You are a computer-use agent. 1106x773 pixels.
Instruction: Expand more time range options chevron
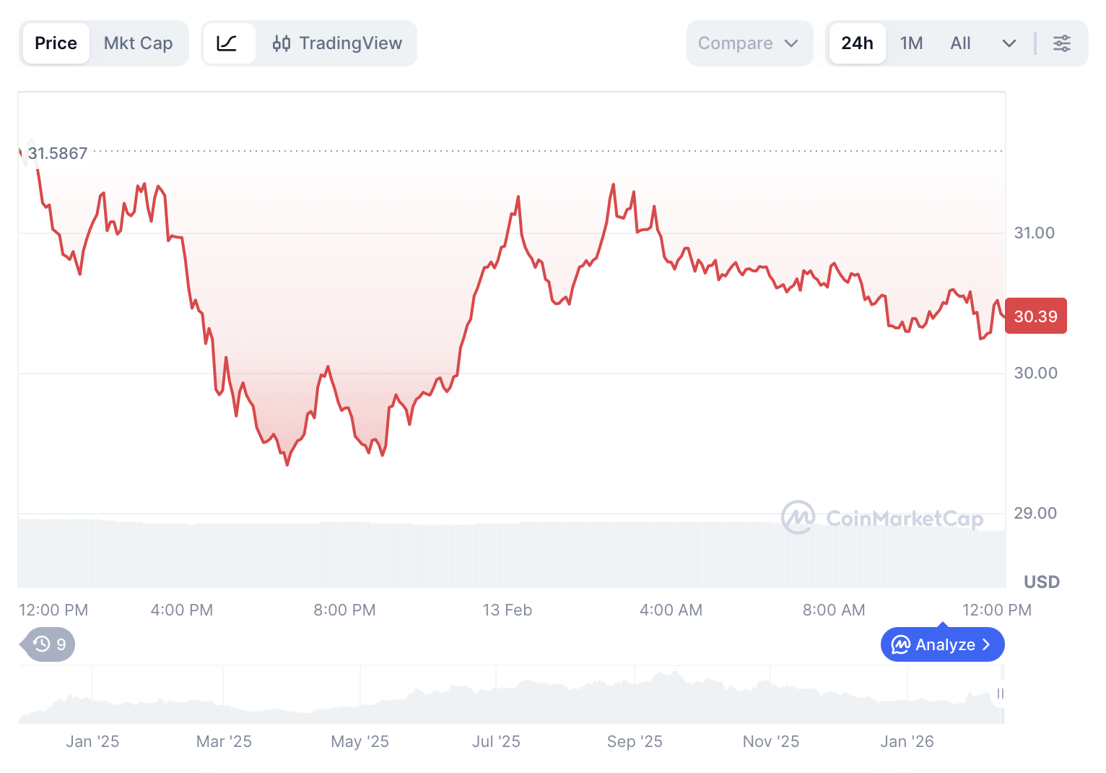click(1009, 43)
